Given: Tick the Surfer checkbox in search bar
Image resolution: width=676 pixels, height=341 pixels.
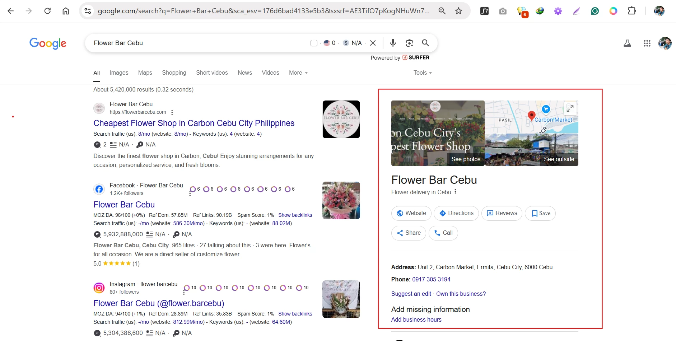Looking at the screenshot, I should pyautogui.click(x=314, y=43).
